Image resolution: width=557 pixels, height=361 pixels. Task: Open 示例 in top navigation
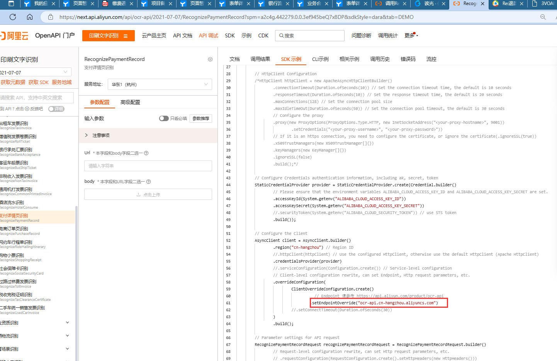pyautogui.click(x=246, y=35)
